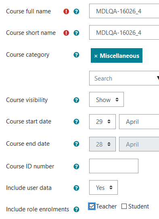
Task: Click required icon beside Course full name
Action: (66, 11)
